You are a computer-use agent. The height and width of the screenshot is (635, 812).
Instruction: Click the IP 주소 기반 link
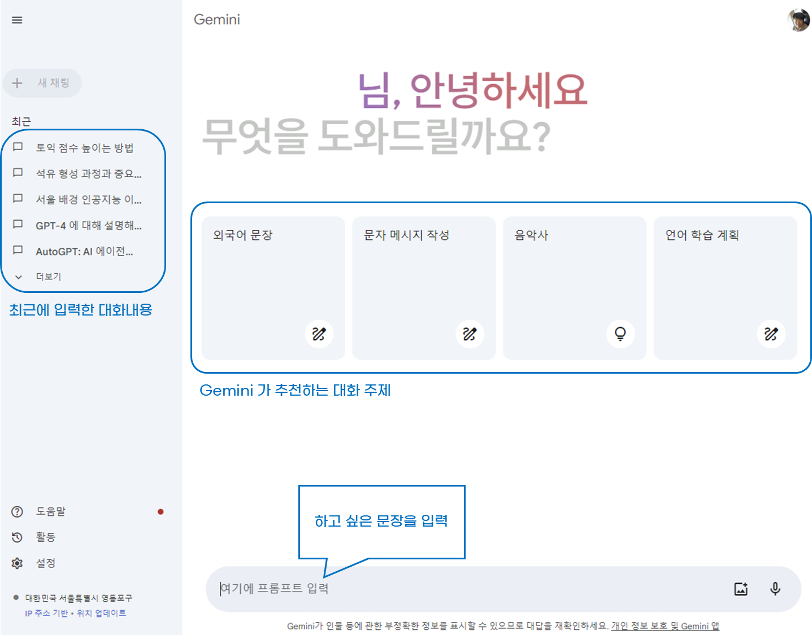[x=46, y=613]
